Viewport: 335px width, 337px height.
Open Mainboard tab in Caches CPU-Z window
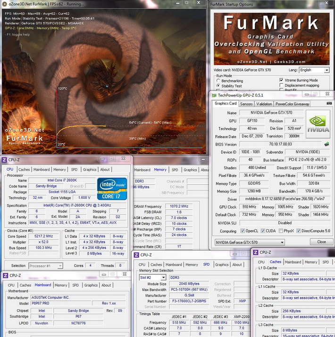293,262
